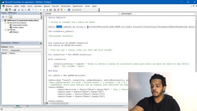
Task: Open Properties Window toolbar icon
Action: pyautogui.click(x=58, y=10)
